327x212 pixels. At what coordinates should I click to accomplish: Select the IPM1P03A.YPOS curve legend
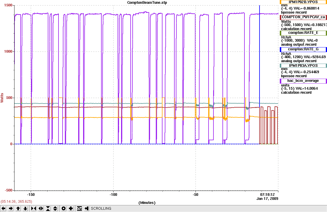[303, 66]
